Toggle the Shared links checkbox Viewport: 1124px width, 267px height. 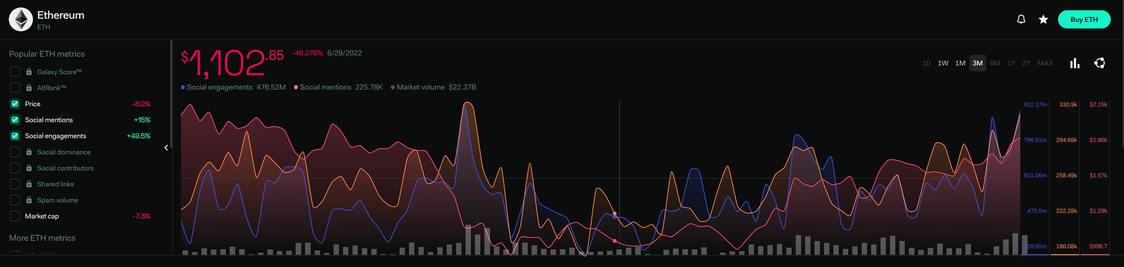pyautogui.click(x=15, y=184)
